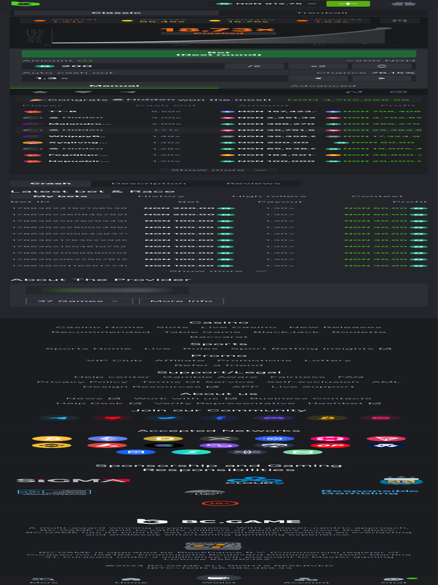The width and height of the screenshot is (438, 585).
Task: Open Account in the bottom navigation
Action: pos(306,580)
